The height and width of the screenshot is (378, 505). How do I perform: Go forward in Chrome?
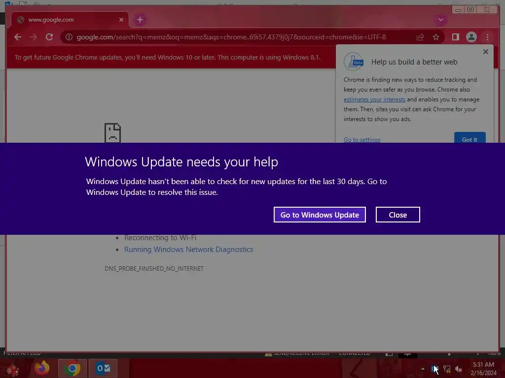[34, 37]
